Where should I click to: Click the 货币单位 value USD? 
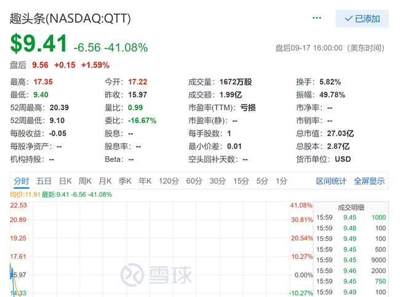(x=343, y=159)
